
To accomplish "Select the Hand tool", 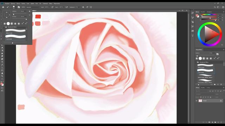I will [x=2, y=73].
